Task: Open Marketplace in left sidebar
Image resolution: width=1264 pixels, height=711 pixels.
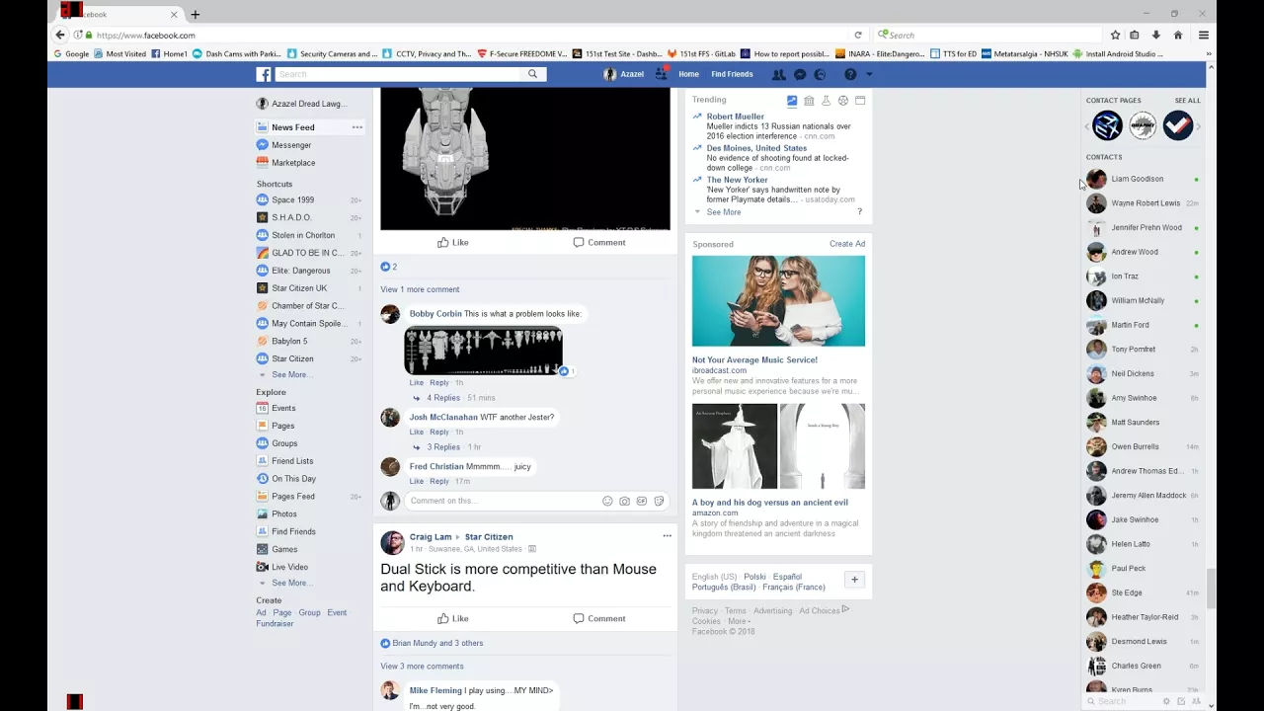Action: coord(293,163)
